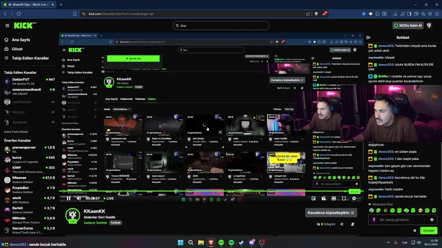Open the Brave Rewards triangle icon
The height and width of the screenshot is (248, 442).
click(x=325, y=14)
